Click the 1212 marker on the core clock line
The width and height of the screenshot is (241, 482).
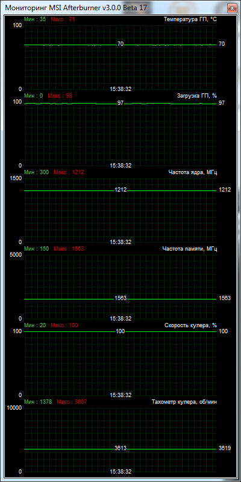120,190
